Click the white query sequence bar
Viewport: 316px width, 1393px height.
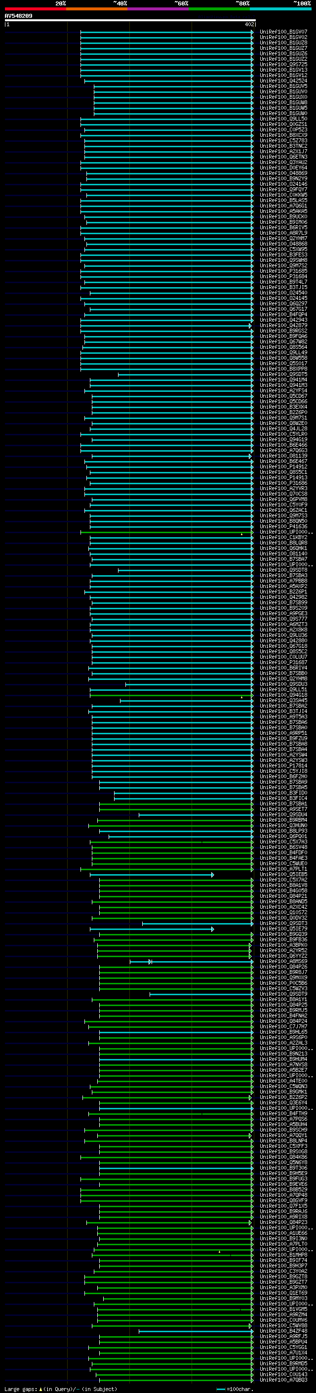tap(130, 21)
